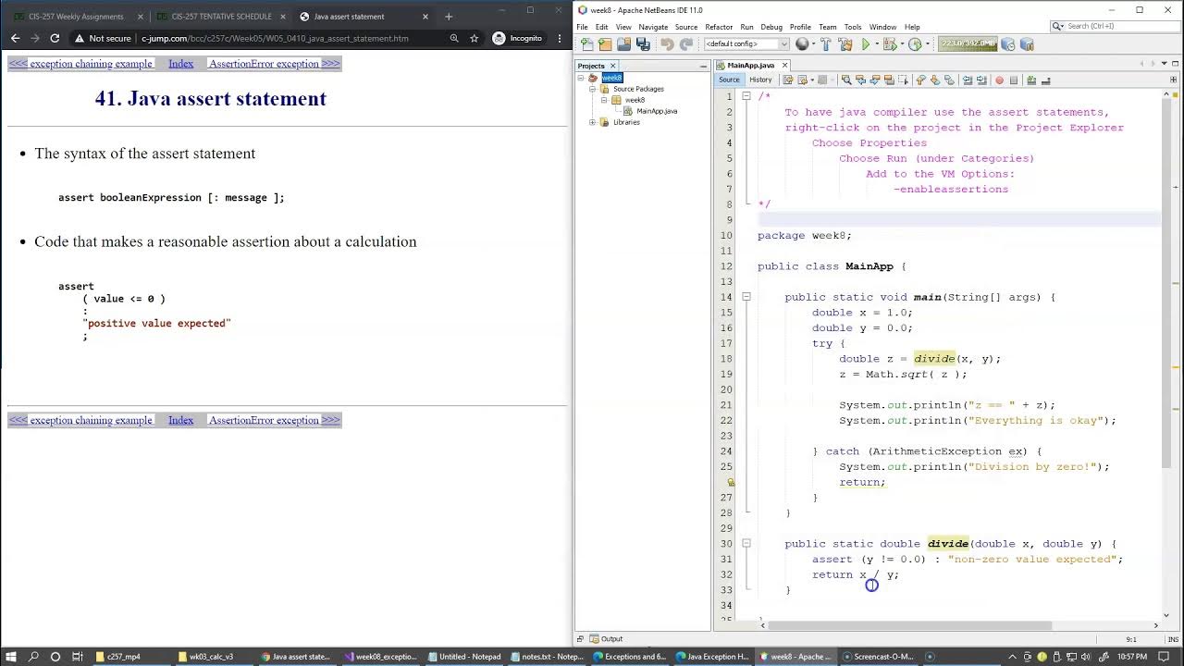The width and height of the screenshot is (1184, 666).
Task: Fold the main method at line 14
Action: pos(746,297)
